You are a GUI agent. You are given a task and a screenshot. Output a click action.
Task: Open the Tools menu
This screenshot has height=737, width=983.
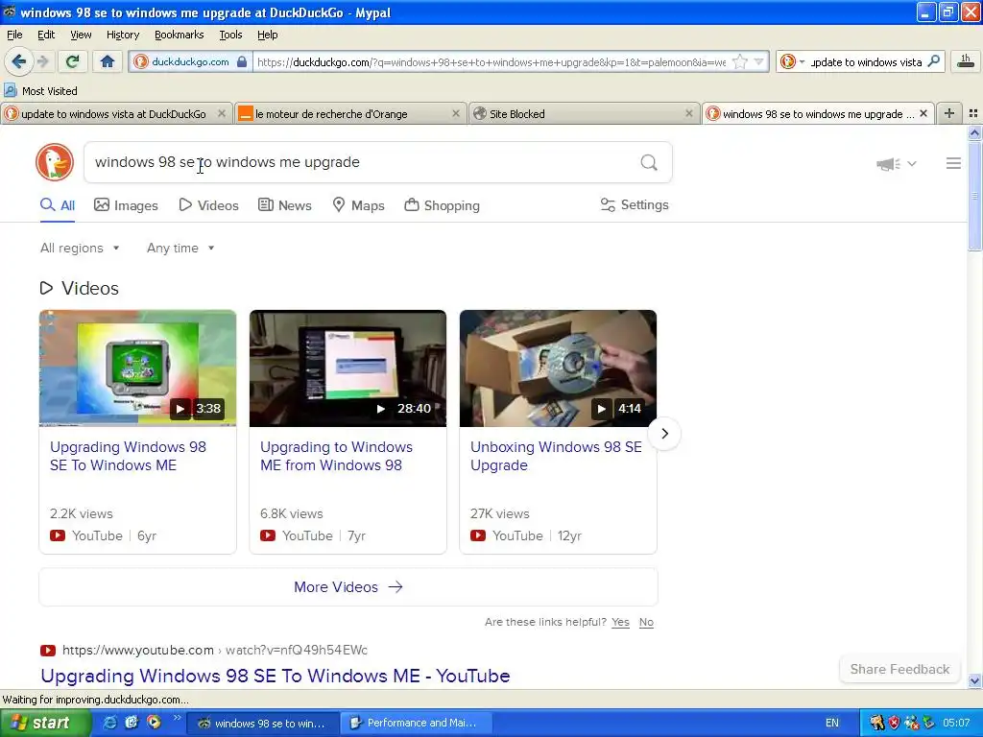click(x=230, y=36)
